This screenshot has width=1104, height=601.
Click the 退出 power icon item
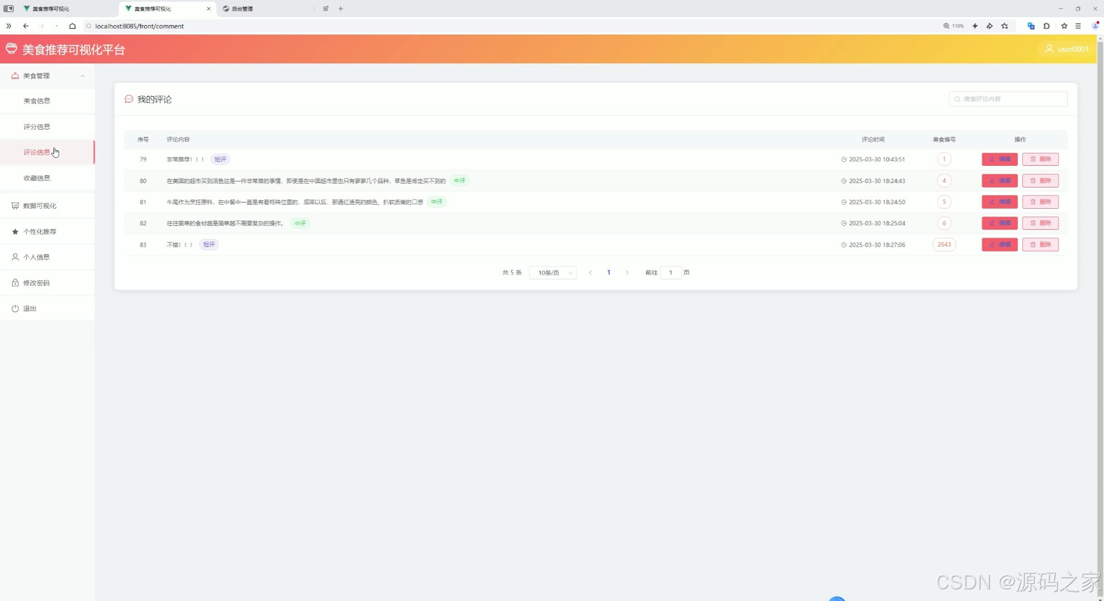click(29, 308)
